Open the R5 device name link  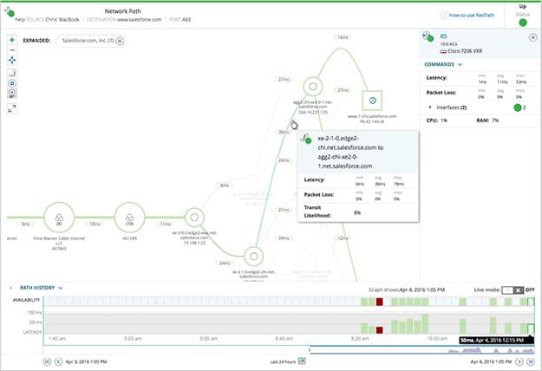pyautogui.click(x=443, y=36)
